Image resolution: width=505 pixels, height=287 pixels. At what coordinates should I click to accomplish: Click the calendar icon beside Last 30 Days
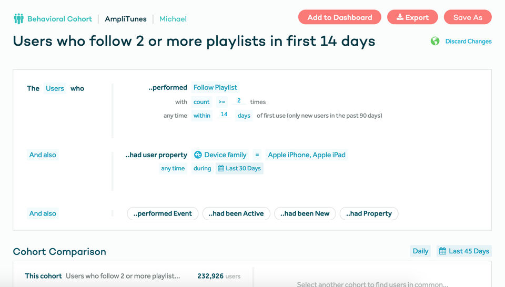(x=220, y=168)
